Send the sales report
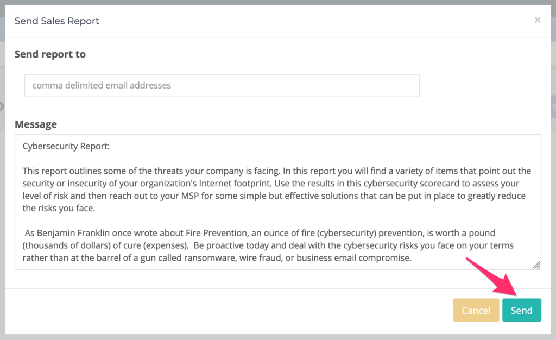Image resolution: width=556 pixels, height=340 pixels. click(x=522, y=310)
